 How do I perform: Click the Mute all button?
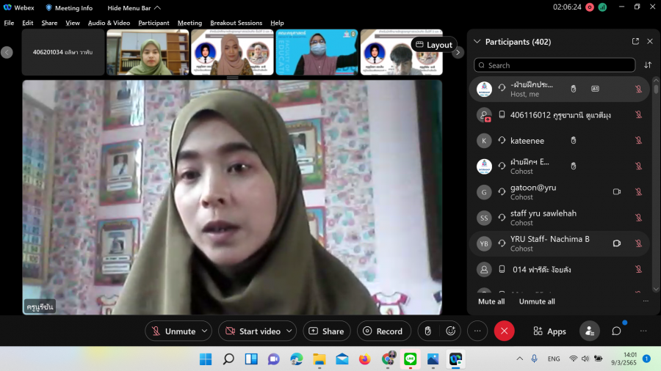pyautogui.click(x=491, y=301)
